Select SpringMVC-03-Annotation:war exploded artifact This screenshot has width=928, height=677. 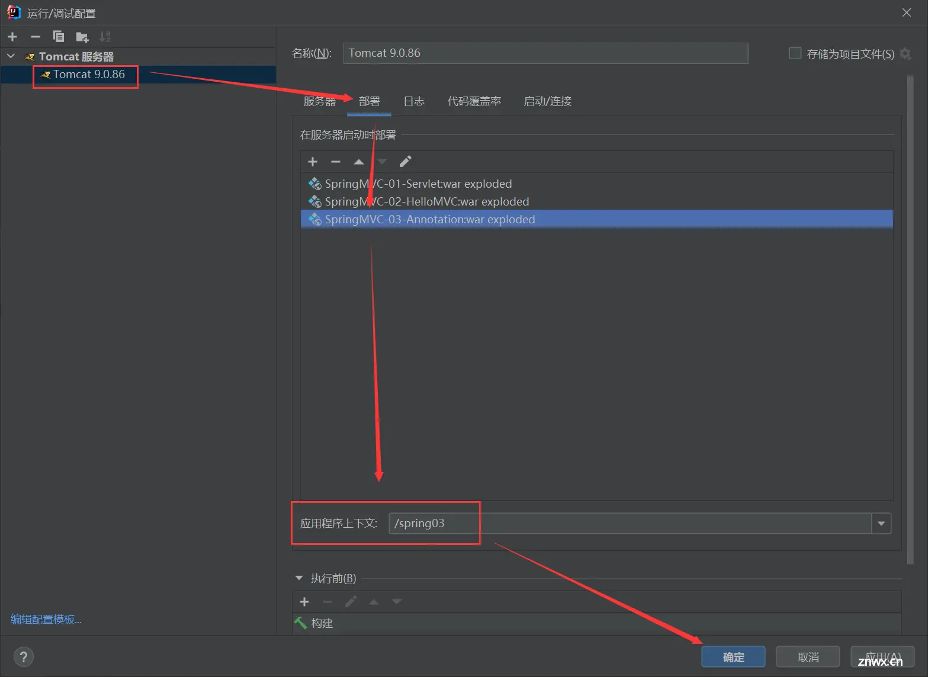(x=597, y=219)
